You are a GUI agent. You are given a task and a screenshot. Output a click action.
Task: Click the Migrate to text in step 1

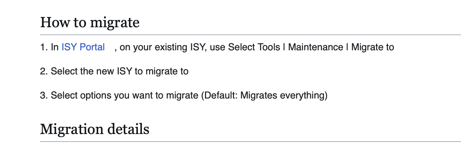373,47
